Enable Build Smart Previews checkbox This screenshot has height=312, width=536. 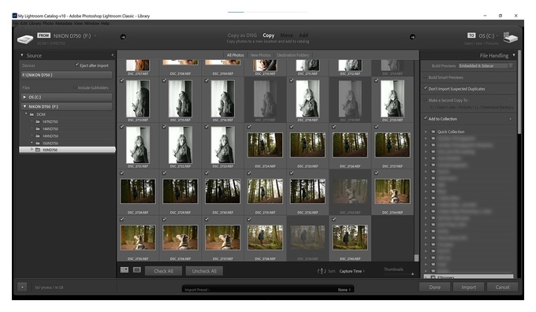click(x=426, y=77)
